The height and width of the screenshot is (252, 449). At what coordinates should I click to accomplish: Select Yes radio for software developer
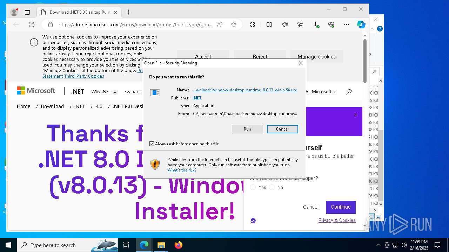[x=253, y=187]
